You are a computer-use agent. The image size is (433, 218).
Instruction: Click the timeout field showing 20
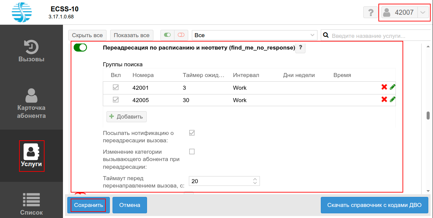pyautogui.click(x=220, y=181)
